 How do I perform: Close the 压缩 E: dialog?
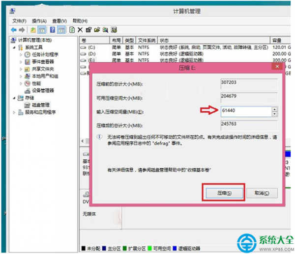tap(277, 66)
